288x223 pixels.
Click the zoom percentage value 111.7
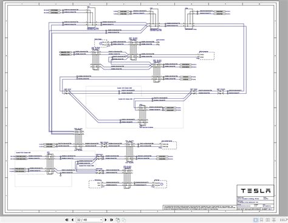[284, 220]
